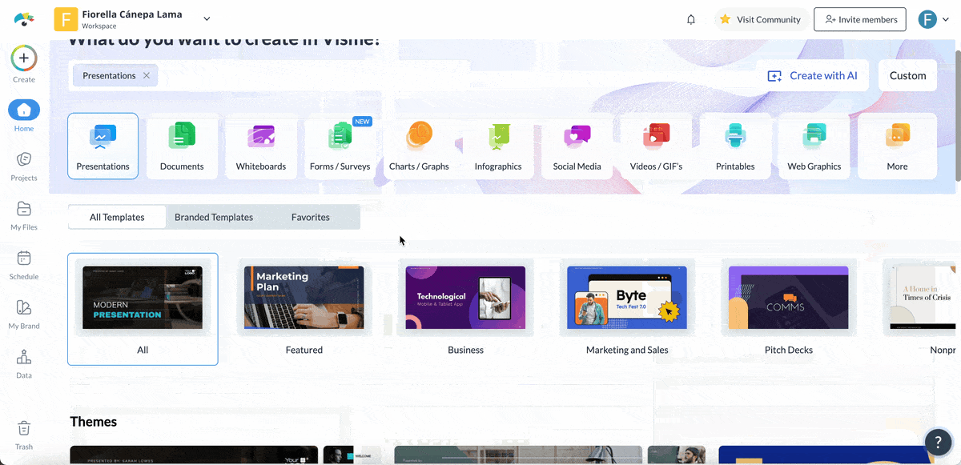
Task: Open Projects from the sidebar
Action: (24, 159)
